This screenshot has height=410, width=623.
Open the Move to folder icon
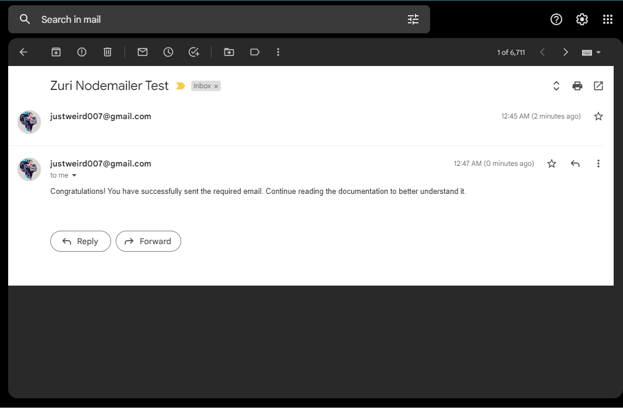[x=229, y=52]
